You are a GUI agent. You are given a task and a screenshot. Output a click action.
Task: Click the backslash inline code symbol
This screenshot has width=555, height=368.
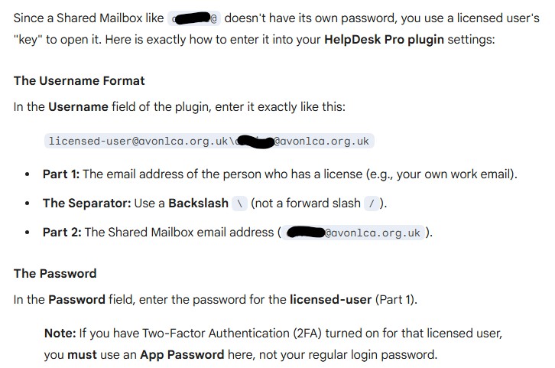(x=239, y=204)
